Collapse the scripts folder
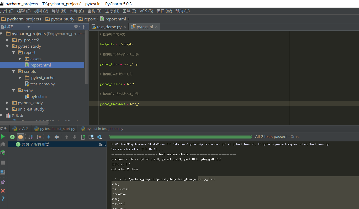 (x=14, y=71)
